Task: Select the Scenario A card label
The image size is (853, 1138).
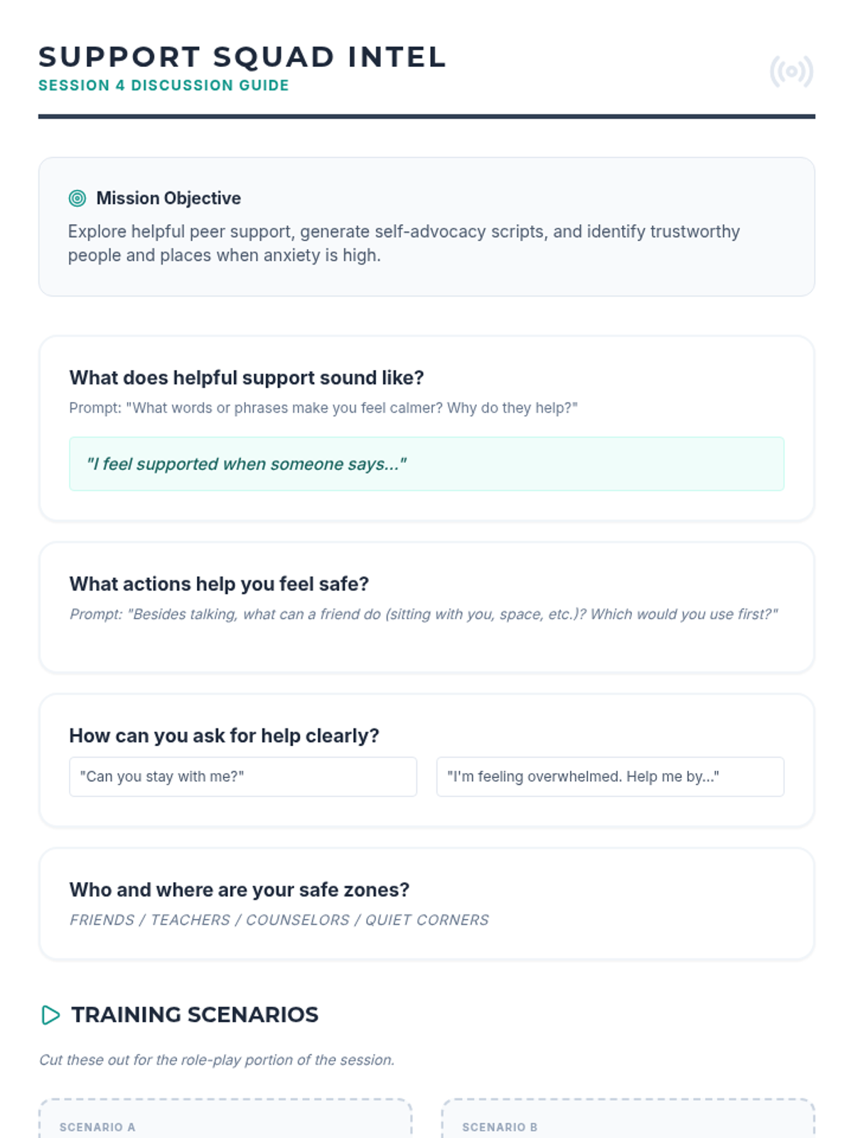Action: (x=97, y=1127)
